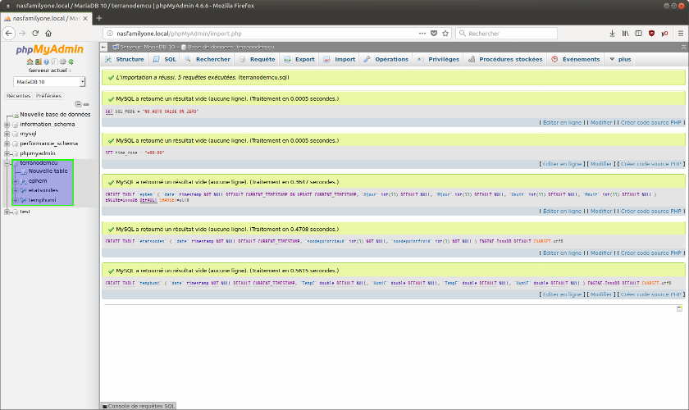Open Firefox downloads arrow icon
The width and height of the screenshot is (689, 410).
point(612,34)
